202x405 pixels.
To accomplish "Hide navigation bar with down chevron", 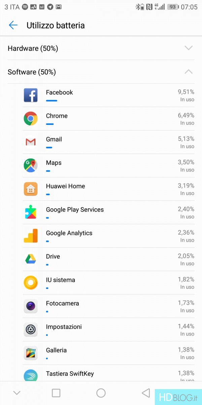I will 16,393.
